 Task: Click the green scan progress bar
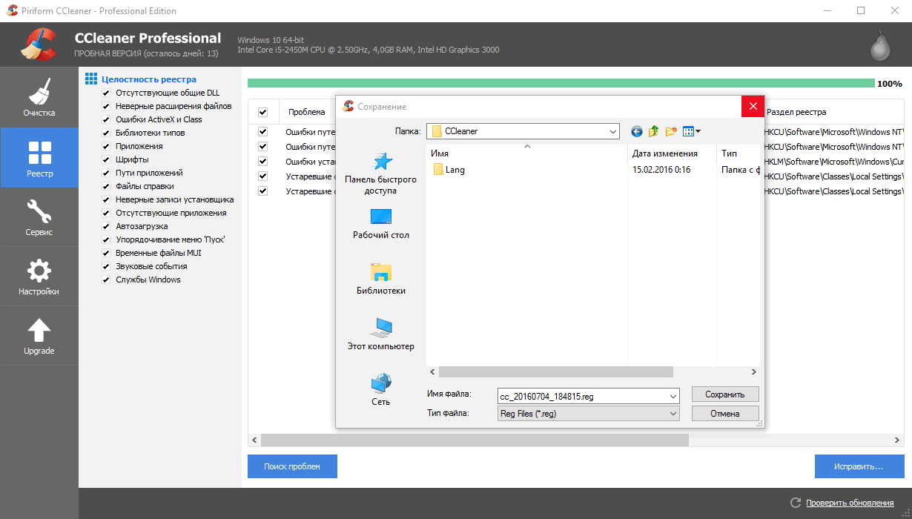(x=561, y=84)
